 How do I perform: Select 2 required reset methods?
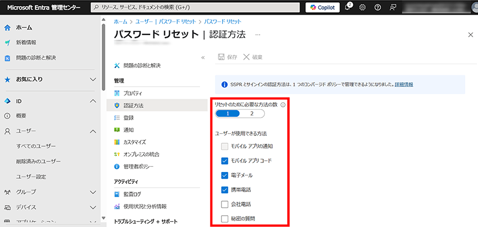[x=252, y=114]
